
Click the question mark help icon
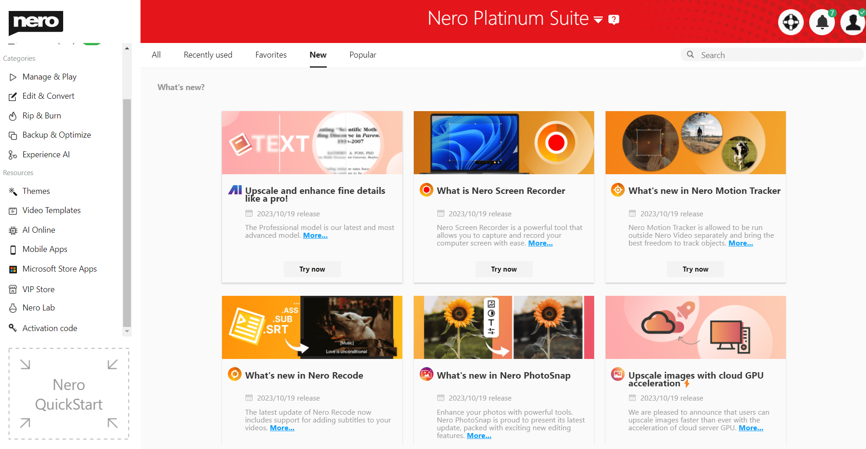point(614,20)
